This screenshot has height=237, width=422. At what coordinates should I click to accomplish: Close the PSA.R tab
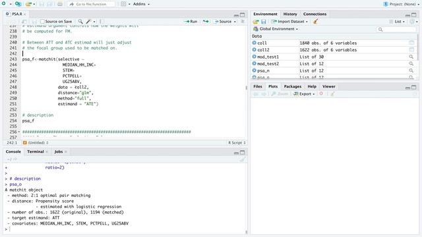pos(25,14)
